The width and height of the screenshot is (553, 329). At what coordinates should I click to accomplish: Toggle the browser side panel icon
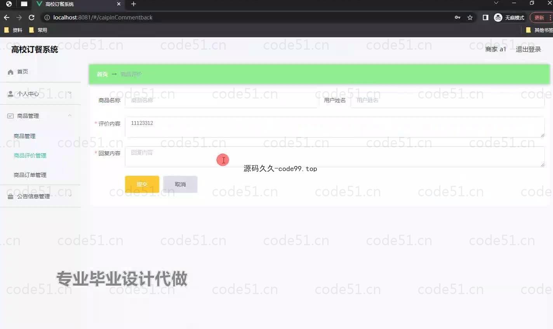485,17
